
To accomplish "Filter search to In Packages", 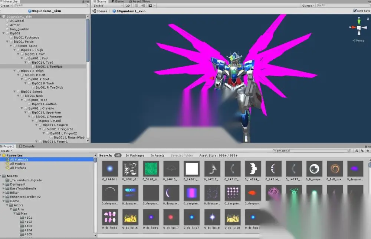I will click(135, 155).
